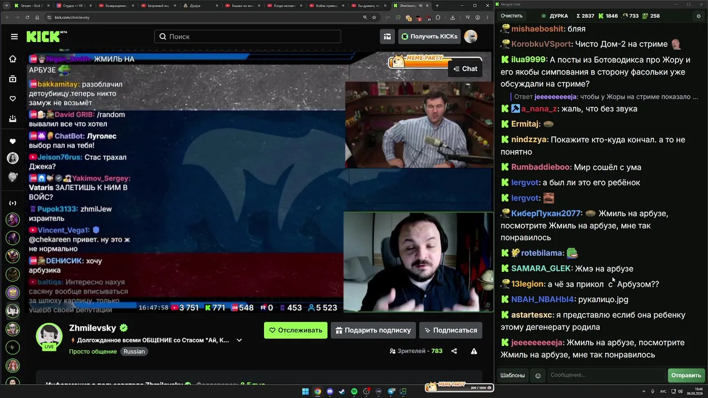This screenshot has height=398, width=708.
Task: Open the zoom magnifier icon in address bar
Action: pos(365,17)
